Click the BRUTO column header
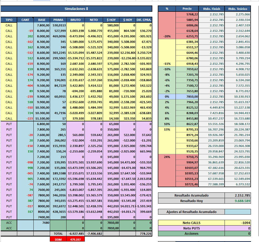Image resolution: width=259 pixels, height=242 pixels. point(75,20)
